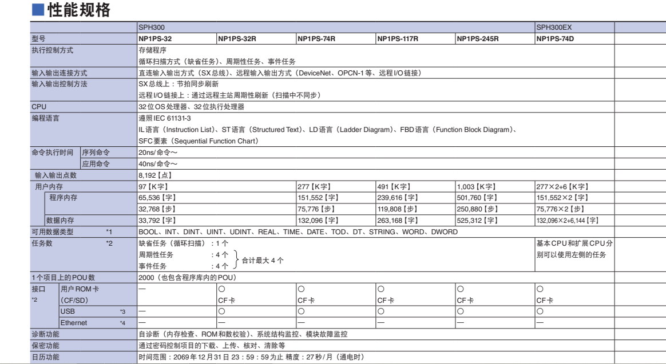666x364 pixels.
Task: Click the IL语言 Instruction List line
Action: [x=328, y=130]
